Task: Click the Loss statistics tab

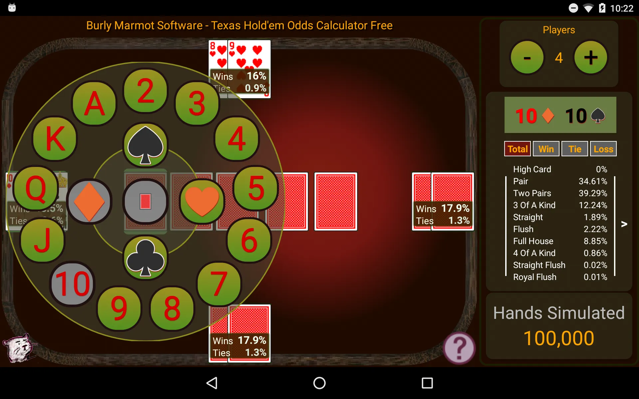Action: pos(603,149)
